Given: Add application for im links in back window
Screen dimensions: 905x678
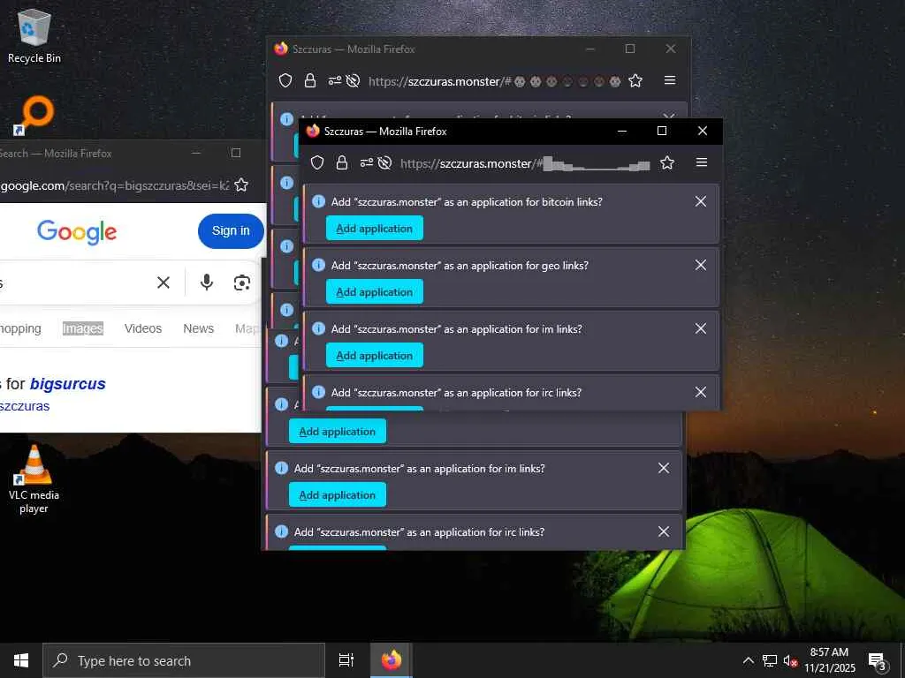Looking at the screenshot, I should [338, 494].
